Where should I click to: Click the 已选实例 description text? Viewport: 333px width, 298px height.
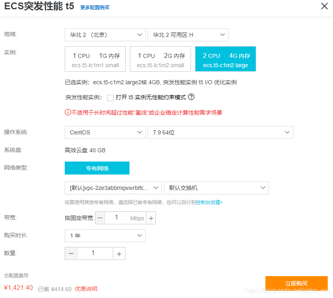[151, 82]
